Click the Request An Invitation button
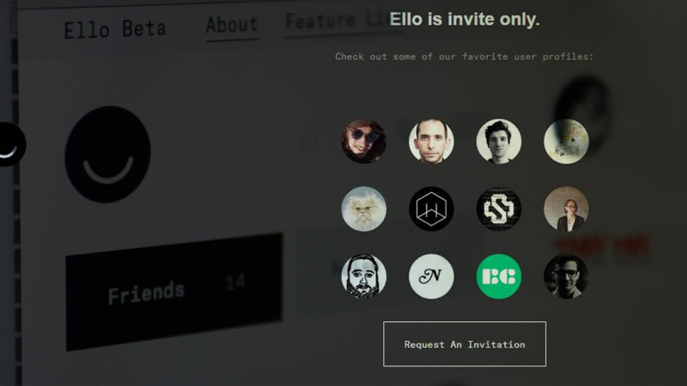The image size is (687, 386). pyautogui.click(x=465, y=344)
